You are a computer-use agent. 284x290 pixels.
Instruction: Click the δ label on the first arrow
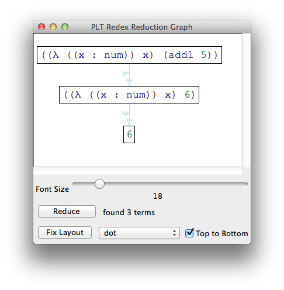pyautogui.click(x=126, y=73)
